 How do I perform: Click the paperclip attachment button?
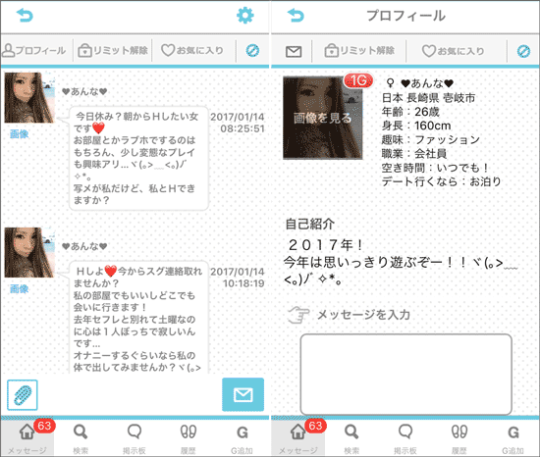pos(23,395)
